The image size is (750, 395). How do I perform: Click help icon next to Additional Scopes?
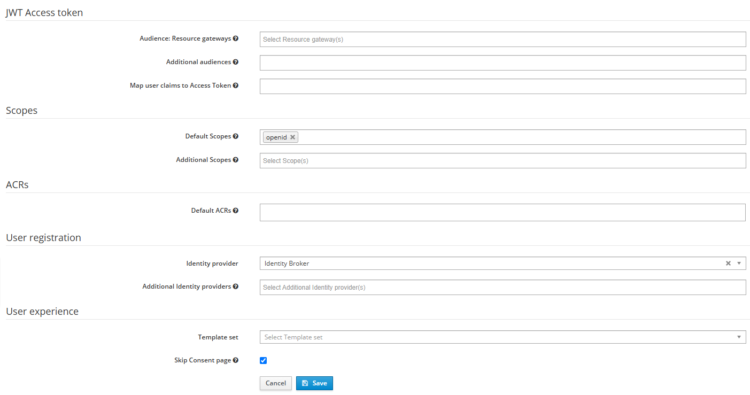236,160
